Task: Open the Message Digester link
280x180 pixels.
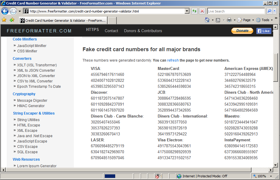Action: coord(32,100)
